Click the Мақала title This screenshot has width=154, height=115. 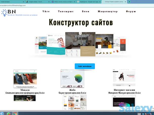coord(25,90)
